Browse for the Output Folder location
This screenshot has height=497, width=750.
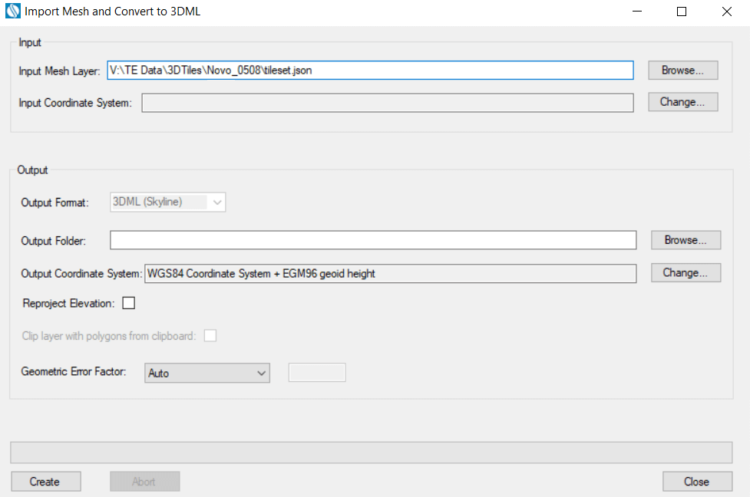[x=686, y=240]
